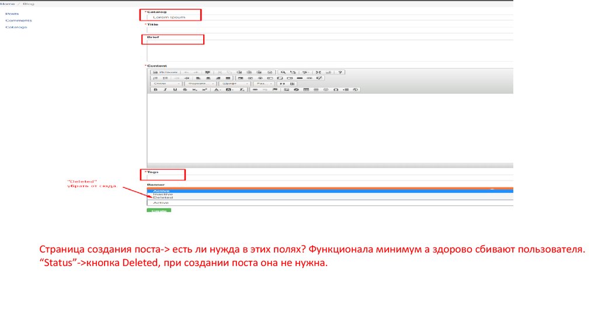The image size is (598, 335).
Task: Click the Remove Format icon
Action: (242, 89)
